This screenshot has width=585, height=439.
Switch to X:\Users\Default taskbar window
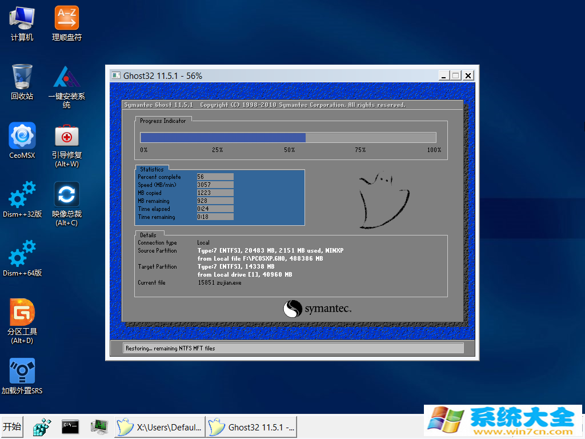[x=160, y=426]
